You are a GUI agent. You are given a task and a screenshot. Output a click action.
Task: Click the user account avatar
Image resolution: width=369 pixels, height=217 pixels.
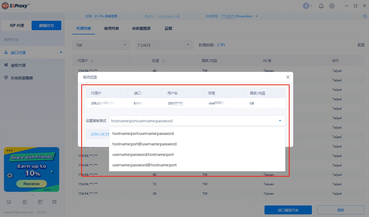coord(306,6)
